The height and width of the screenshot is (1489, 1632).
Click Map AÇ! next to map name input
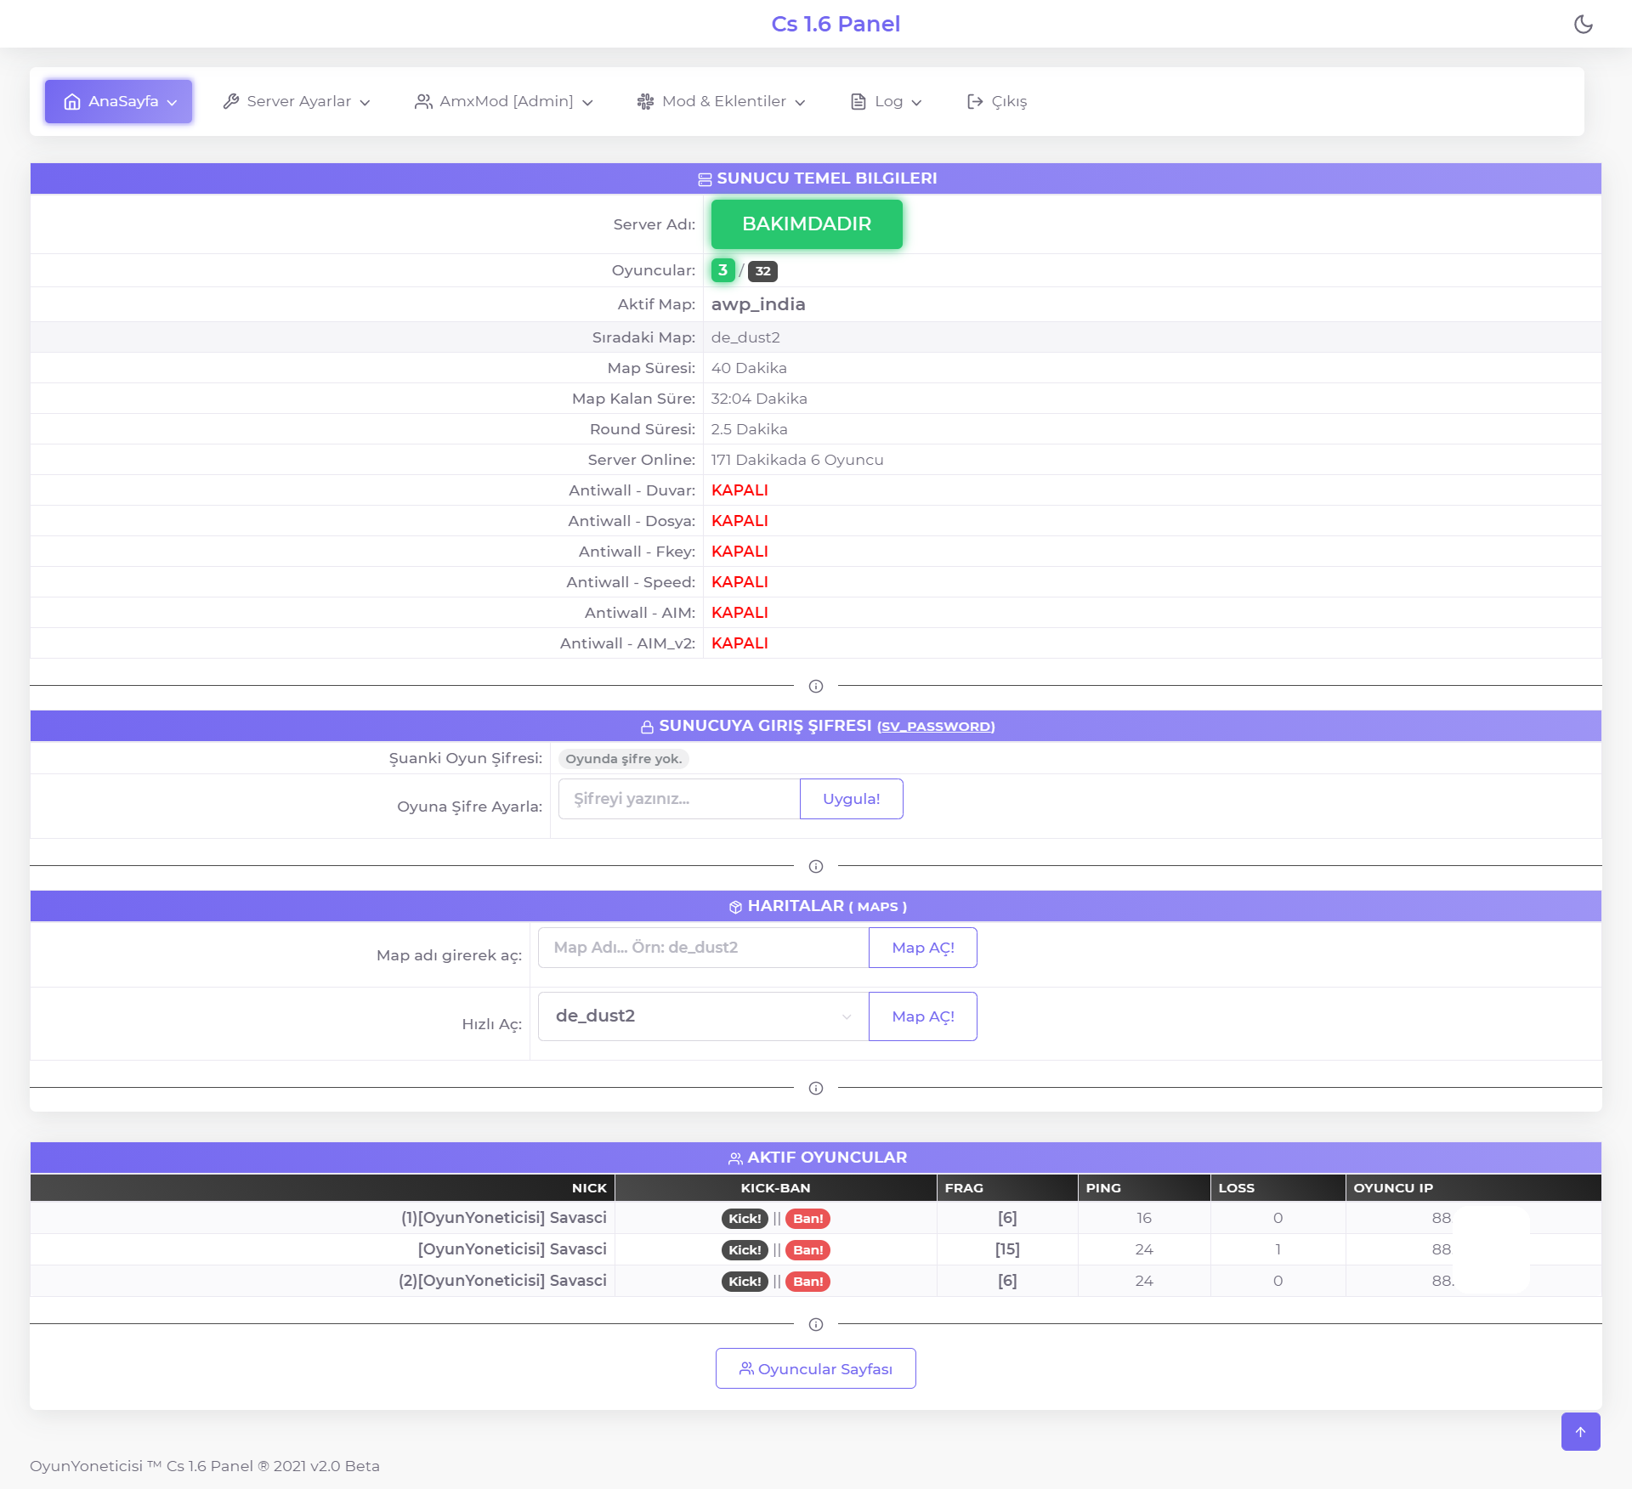click(923, 948)
